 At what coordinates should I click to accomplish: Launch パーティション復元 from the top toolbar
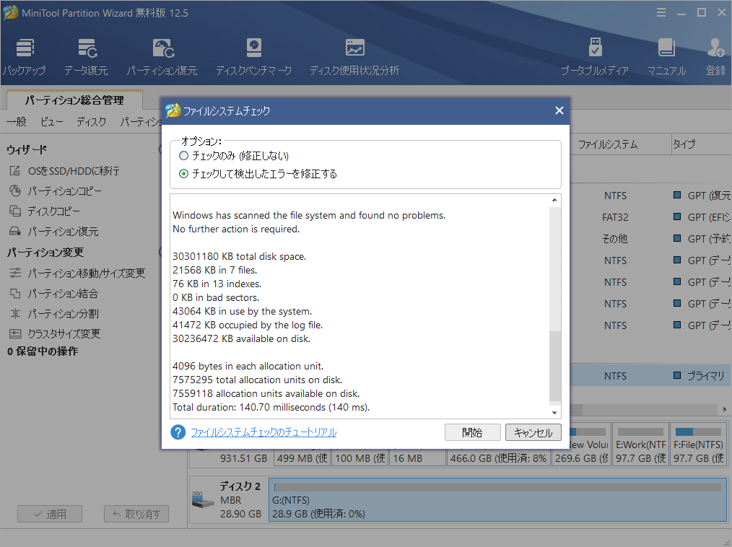(162, 58)
